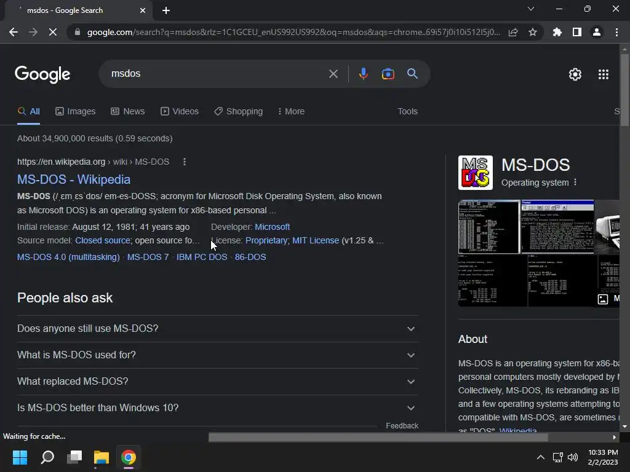Click the horizontal page scrollbar
This screenshot has width=630, height=472.
378,437
